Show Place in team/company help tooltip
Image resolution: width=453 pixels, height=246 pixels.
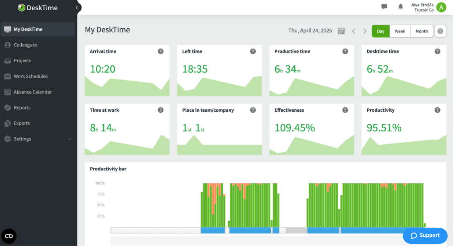[253, 110]
